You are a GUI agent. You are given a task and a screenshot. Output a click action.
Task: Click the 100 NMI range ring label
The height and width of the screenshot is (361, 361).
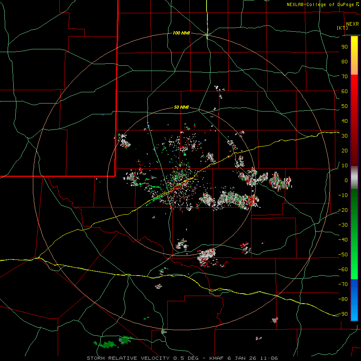[181, 33]
